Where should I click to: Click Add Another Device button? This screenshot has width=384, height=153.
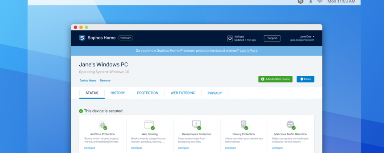coord(275,79)
